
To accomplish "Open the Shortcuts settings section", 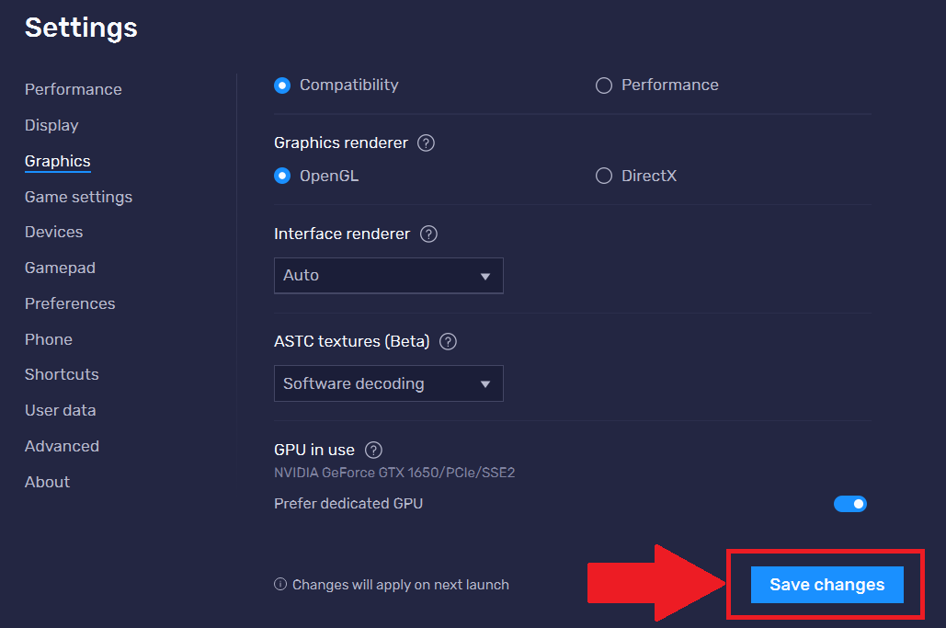I will click(x=62, y=374).
